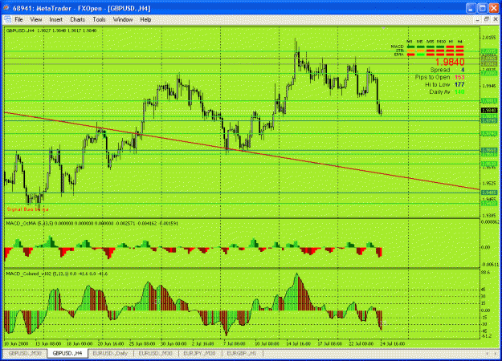The width and height of the screenshot is (502, 361).
Task: Click the '7 Jul 08:00' time axis label
Action: [235, 343]
